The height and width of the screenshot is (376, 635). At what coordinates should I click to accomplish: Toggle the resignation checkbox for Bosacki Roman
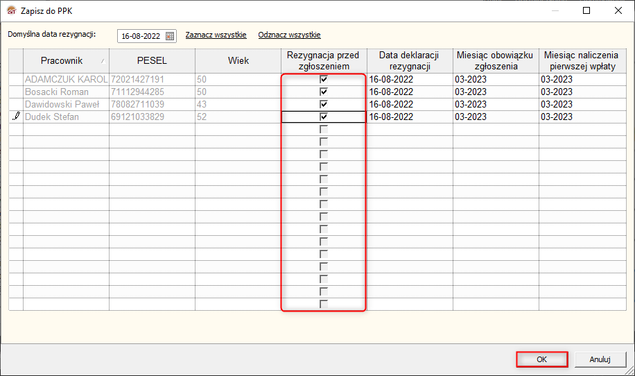pyautogui.click(x=324, y=92)
